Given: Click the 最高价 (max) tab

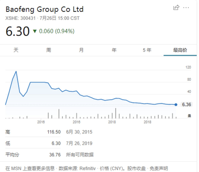Looking at the screenshot, I should [180, 50].
